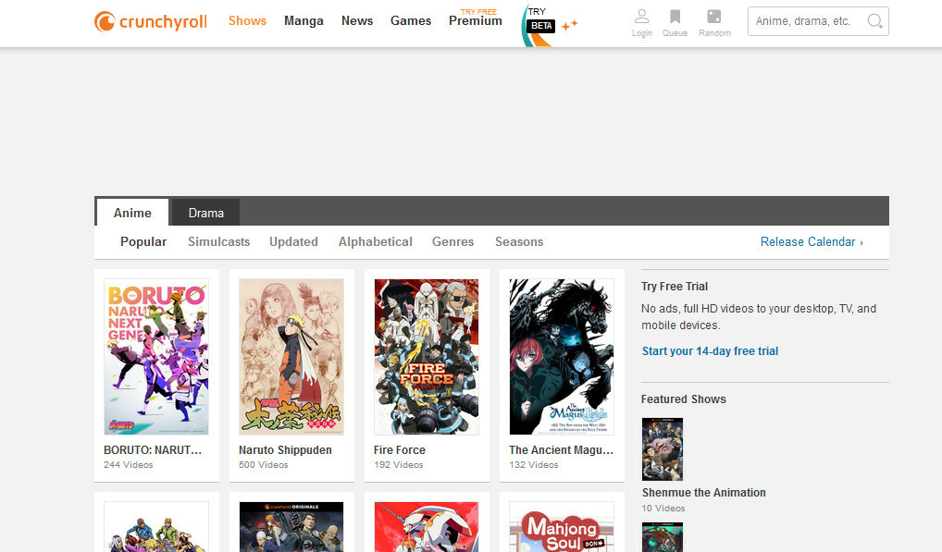Start your 14-day free trial

tap(710, 351)
